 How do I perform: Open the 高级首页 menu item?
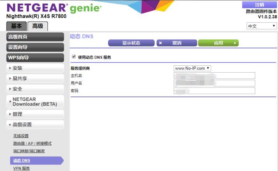tap(36, 37)
